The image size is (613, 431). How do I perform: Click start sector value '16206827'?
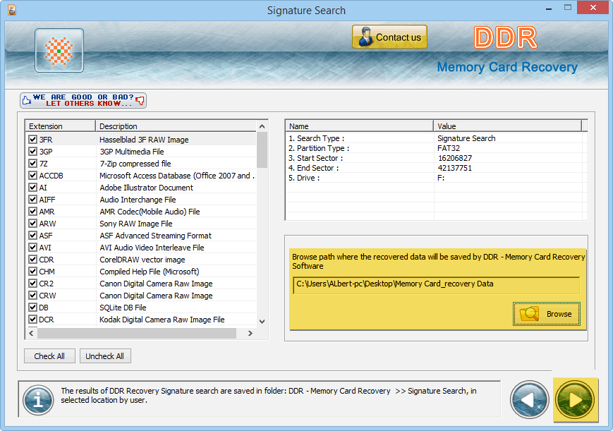(455, 158)
